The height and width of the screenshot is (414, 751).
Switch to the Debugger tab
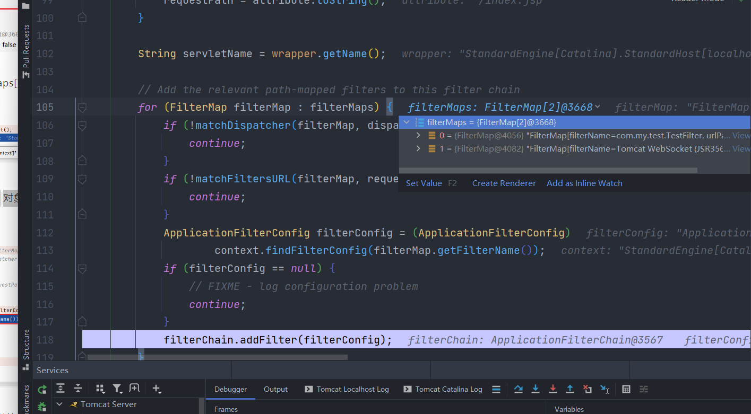pos(230,389)
